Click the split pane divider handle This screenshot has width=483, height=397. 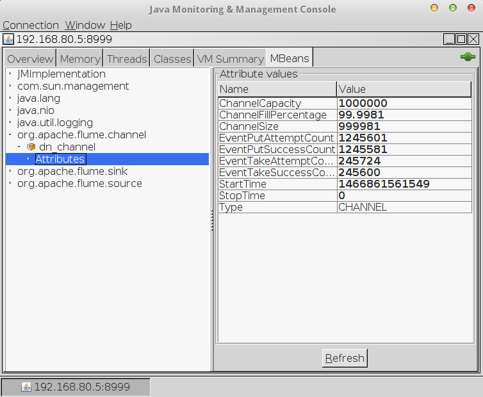click(x=212, y=220)
